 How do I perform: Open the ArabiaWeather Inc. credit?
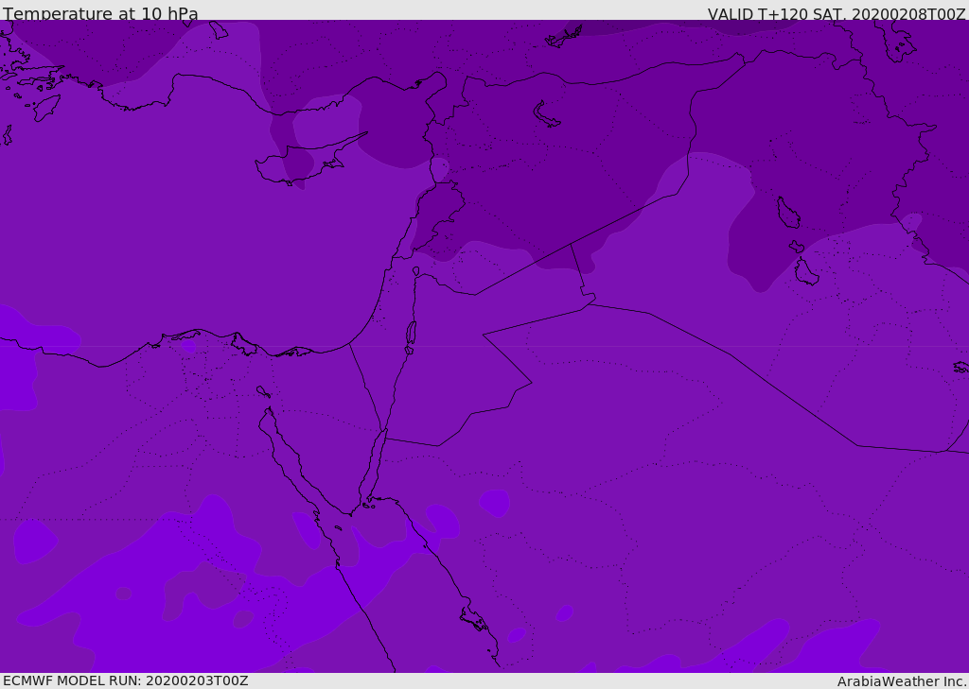point(901,681)
